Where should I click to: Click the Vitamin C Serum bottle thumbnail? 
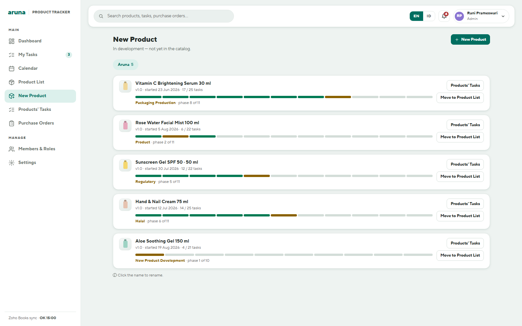point(125,86)
